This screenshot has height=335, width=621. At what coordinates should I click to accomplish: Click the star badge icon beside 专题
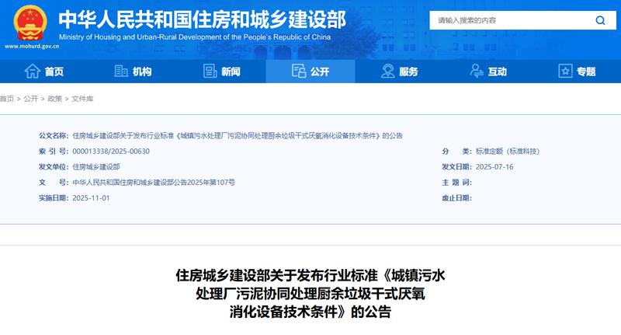coord(565,72)
